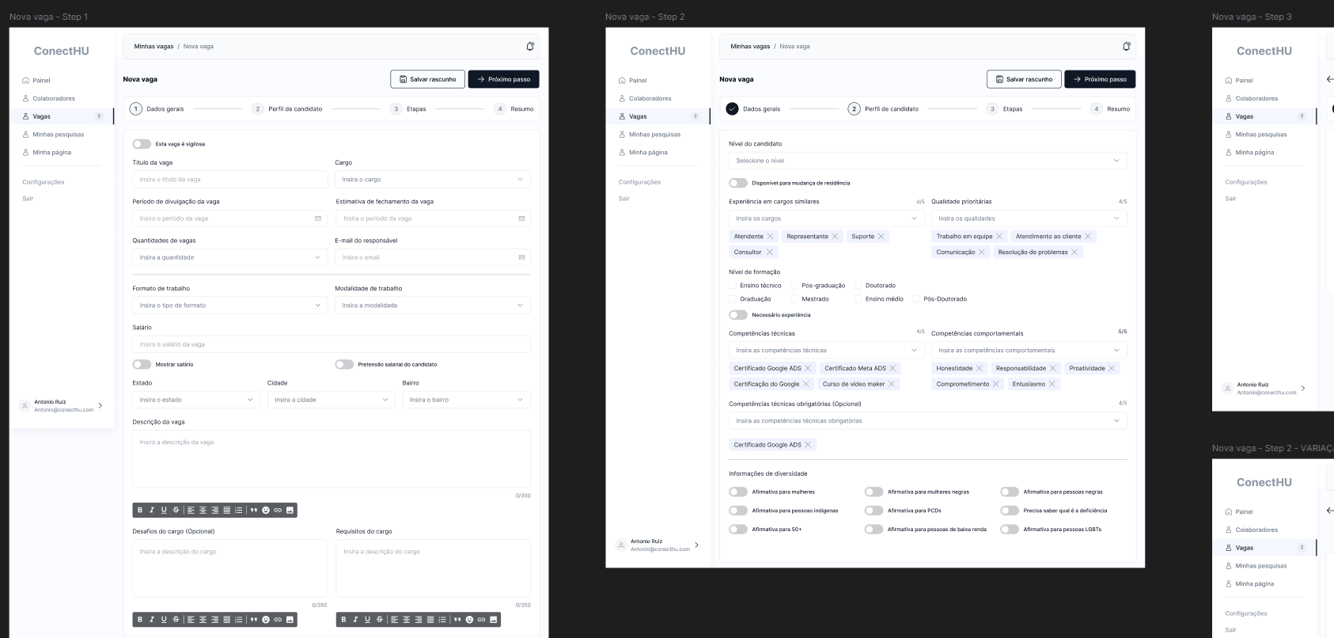Remove the Proatividade tag

click(1112, 368)
